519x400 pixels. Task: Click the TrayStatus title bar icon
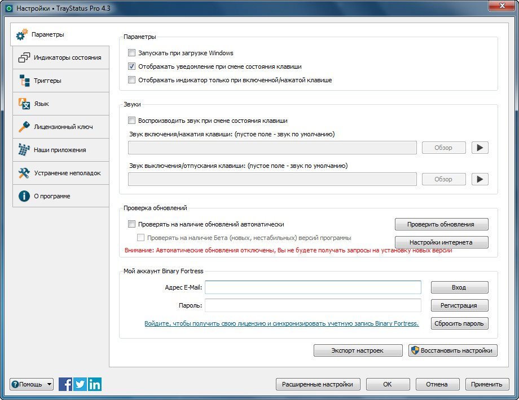9,8
